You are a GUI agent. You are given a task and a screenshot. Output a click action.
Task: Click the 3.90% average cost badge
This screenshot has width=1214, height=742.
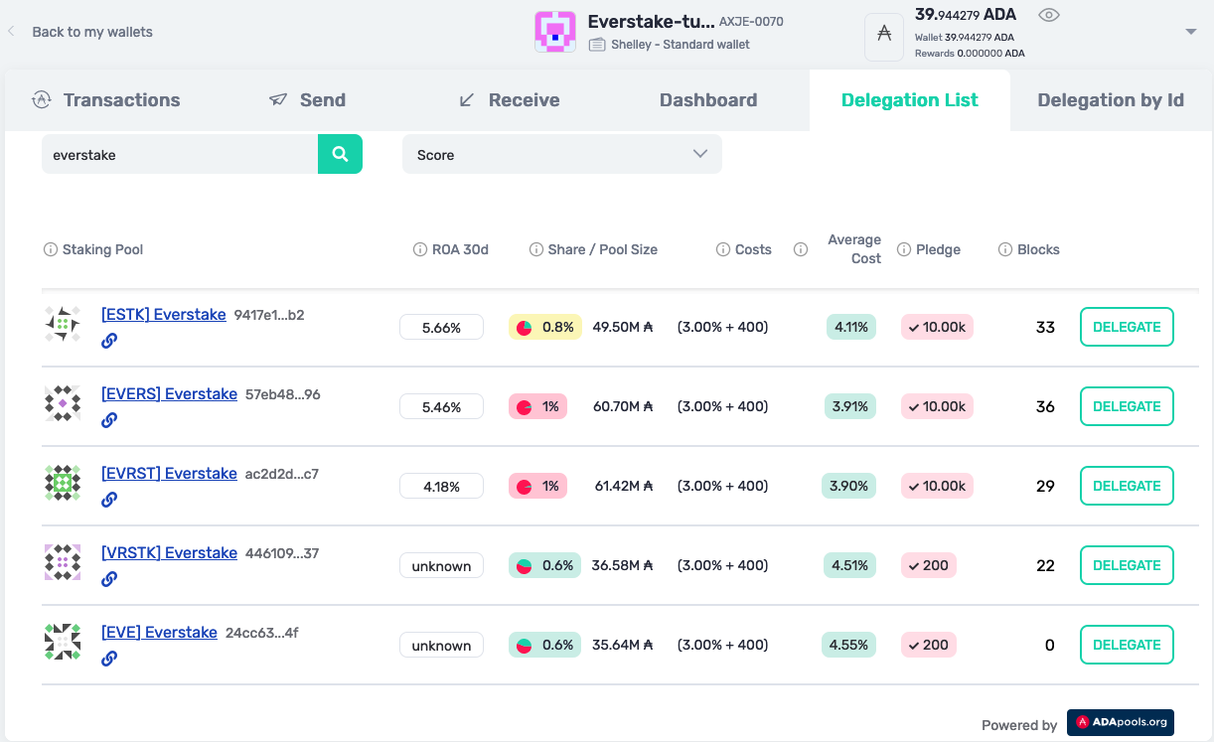[849, 486]
